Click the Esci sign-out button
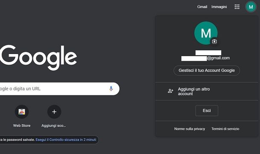 tap(207, 111)
